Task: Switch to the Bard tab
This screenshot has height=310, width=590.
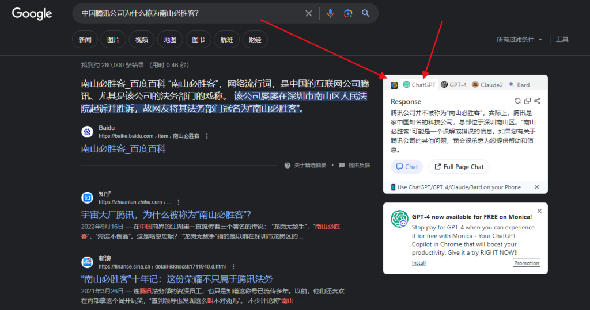Action: point(519,85)
